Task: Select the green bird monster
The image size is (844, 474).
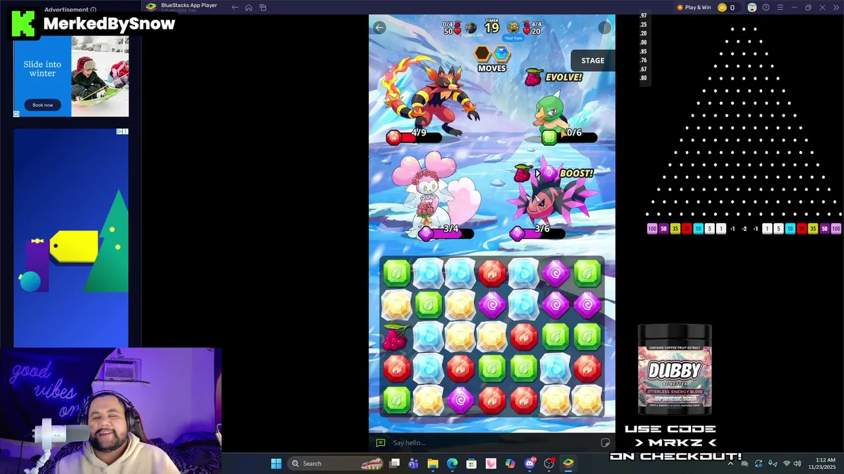Action: coord(553,112)
